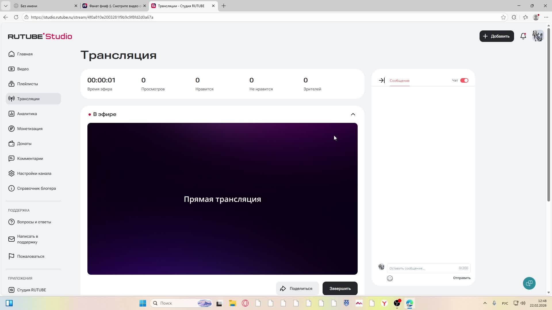
Task: Switch to the Сообщения tab
Action: pyautogui.click(x=399, y=81)
